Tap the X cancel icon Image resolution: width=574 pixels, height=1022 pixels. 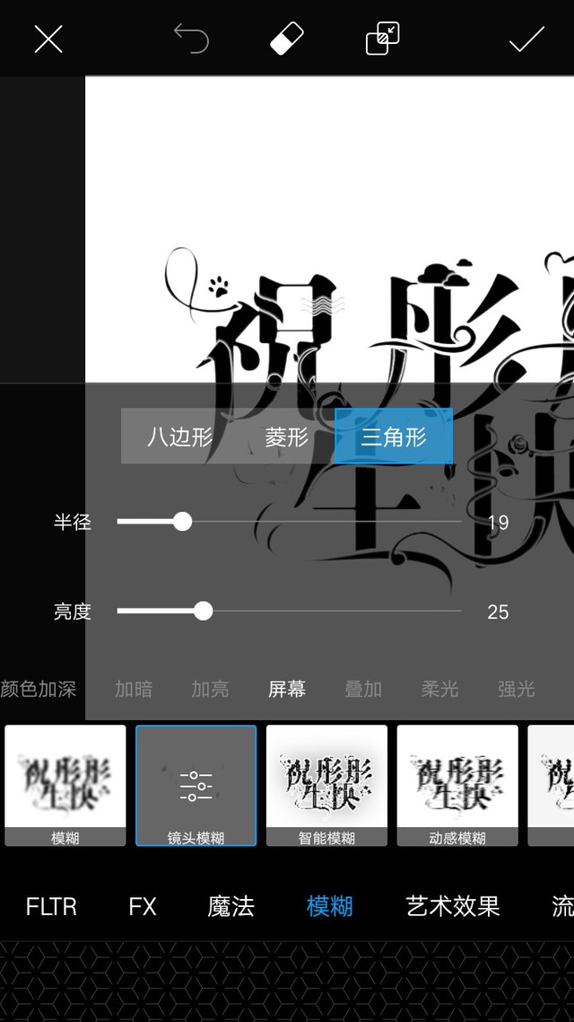pos(48,40)
